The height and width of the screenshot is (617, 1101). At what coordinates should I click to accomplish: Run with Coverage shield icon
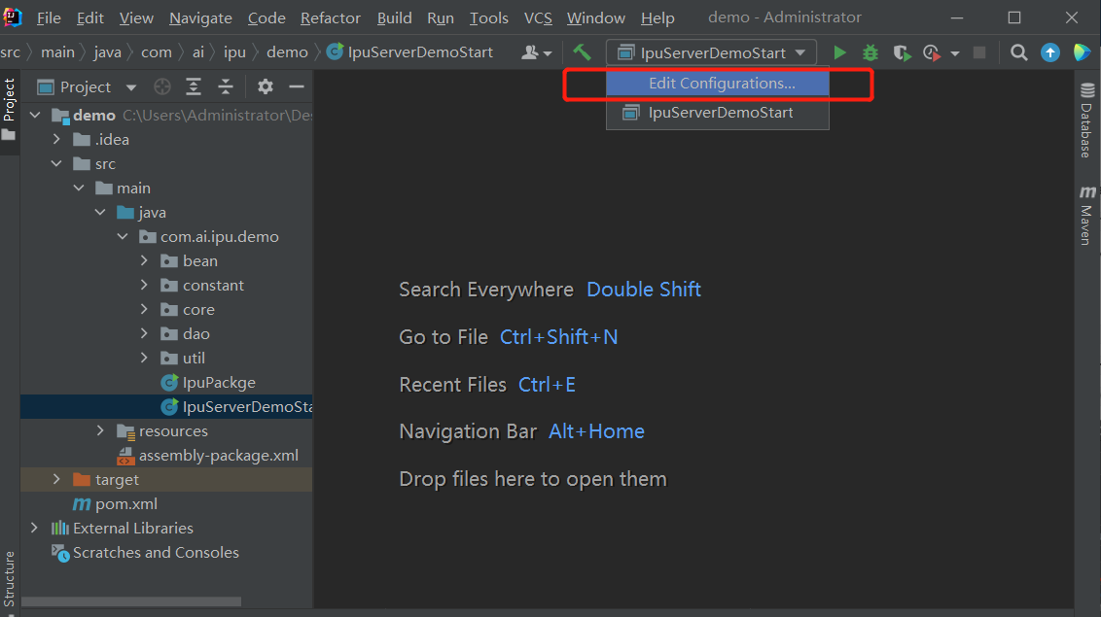point(902,52)
